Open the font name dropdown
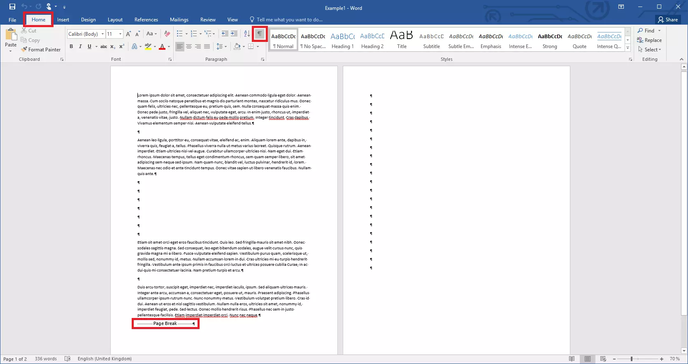 point(102,34)
